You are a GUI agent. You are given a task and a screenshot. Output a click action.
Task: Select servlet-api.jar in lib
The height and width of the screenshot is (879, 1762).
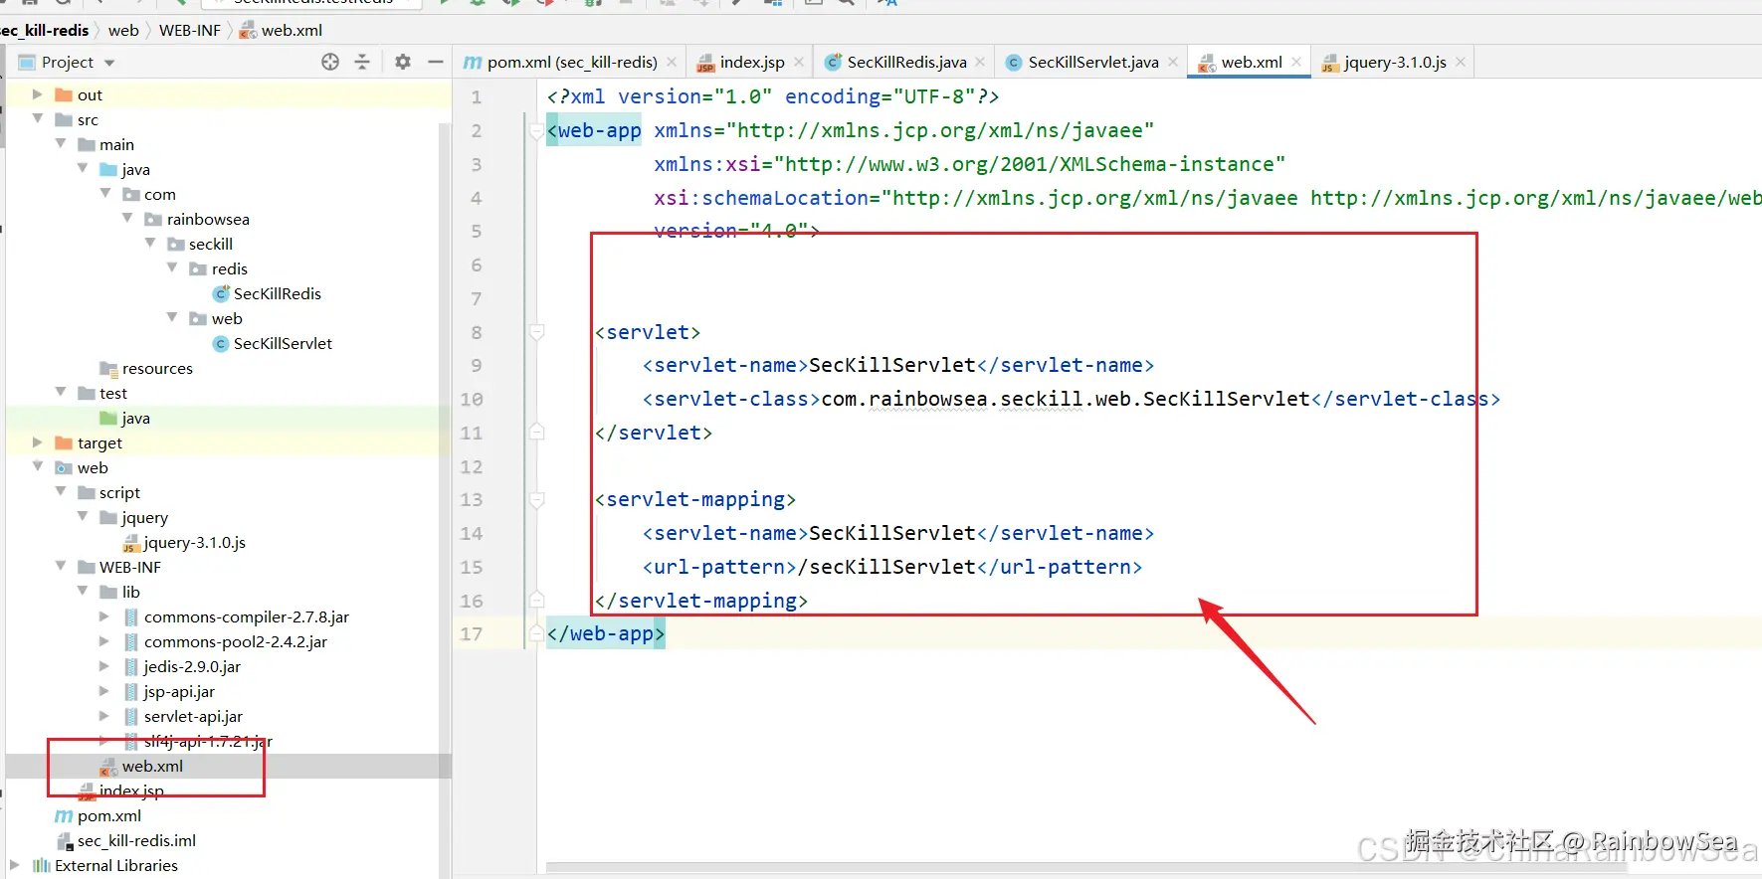pos(183,716)
